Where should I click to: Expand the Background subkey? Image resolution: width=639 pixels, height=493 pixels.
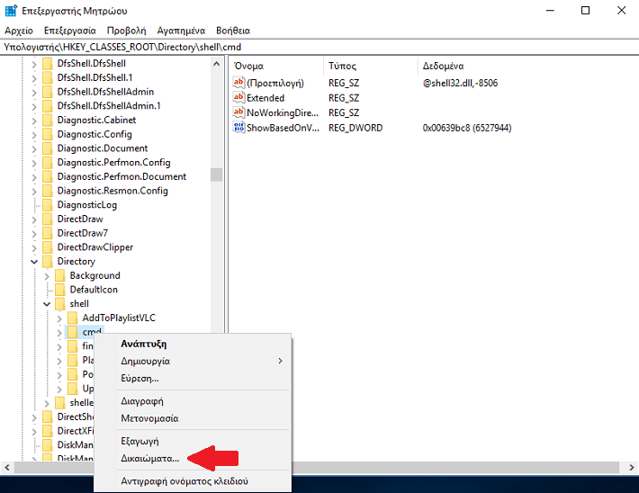(47, 276)
